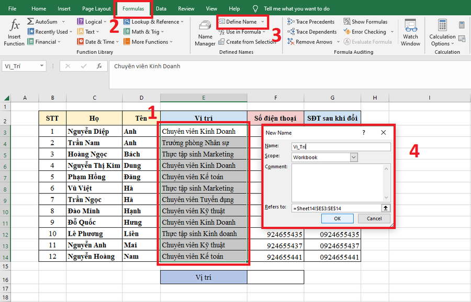
Task: Expand the Remove Arrows dropdown arrow
Action: pos(338,42)
